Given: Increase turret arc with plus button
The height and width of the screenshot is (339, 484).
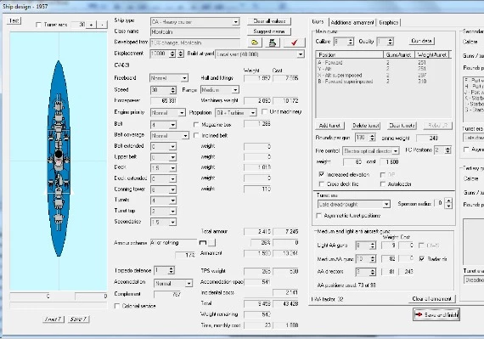Looking at the screenshot, I should tap(91, 25).
